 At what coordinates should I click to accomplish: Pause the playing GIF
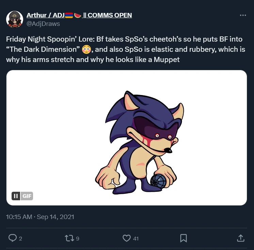pyautogui.click(x=16, y=196)
